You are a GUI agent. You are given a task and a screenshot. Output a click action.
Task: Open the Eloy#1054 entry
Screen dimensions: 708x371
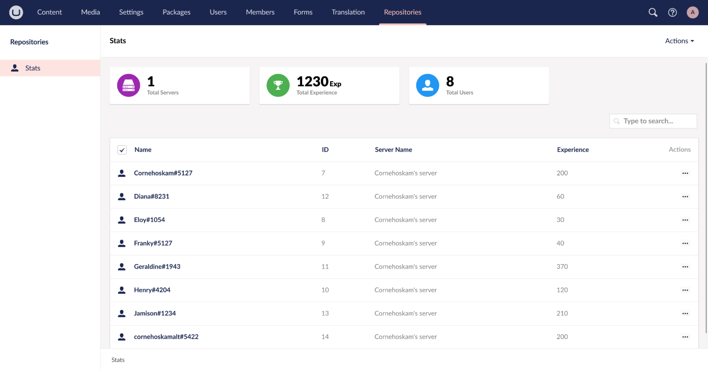point(149,220)
